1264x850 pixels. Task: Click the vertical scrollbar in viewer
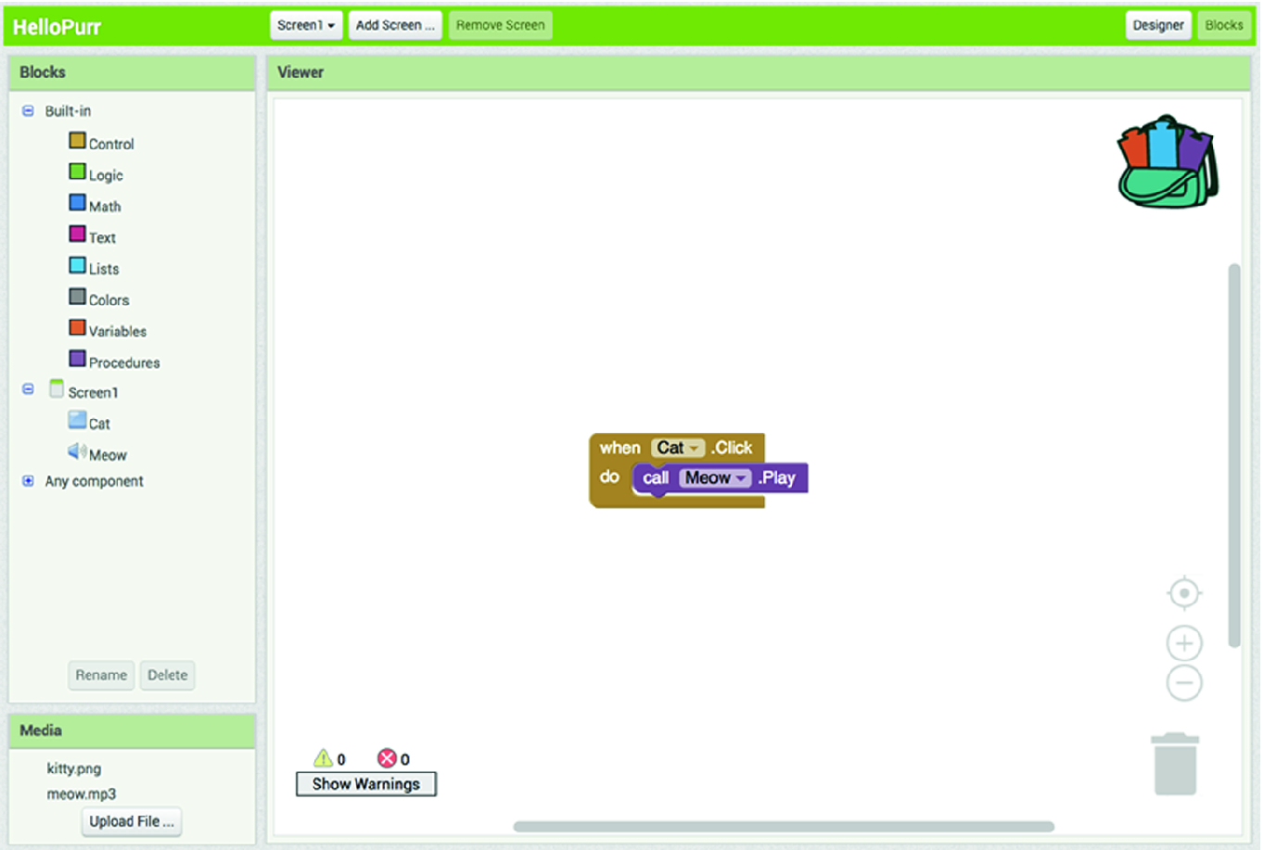(x=1234, y=455)
